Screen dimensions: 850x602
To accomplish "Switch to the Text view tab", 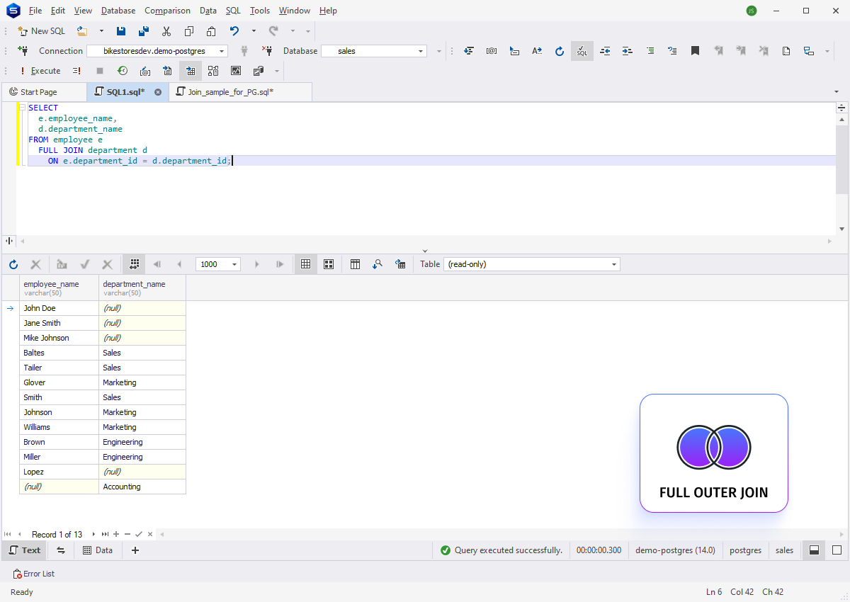I will pyautogui.click(x=25, y=550).
